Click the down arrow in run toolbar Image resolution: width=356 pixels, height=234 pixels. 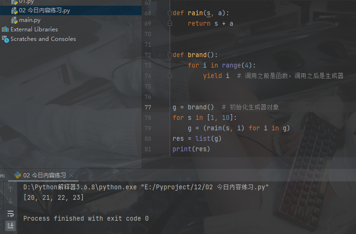tap(10, 201)
